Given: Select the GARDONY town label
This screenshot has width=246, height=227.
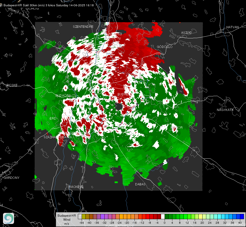Looking at the screenshot, I should pyautogui.click(x=12, y=178).
